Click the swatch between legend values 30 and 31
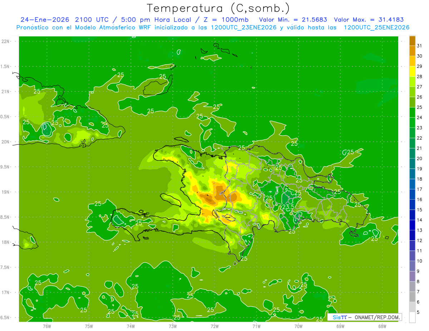This screenshot has height=331, width=429. pyautogui.click(x=412, y=51)
